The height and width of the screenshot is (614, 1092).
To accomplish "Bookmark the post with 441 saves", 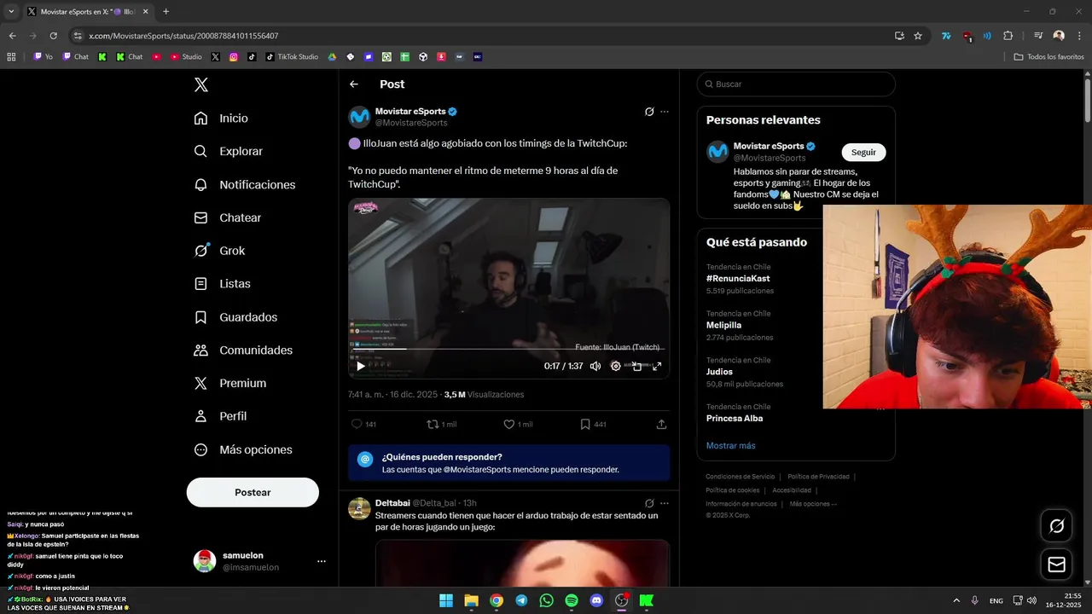I will tap(593, 424).
